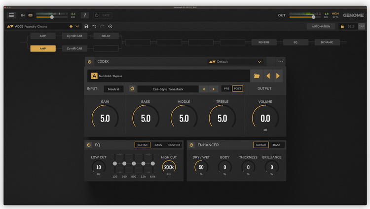Open the hamburger main menu
Screen dimensions: 370x209
11,15
